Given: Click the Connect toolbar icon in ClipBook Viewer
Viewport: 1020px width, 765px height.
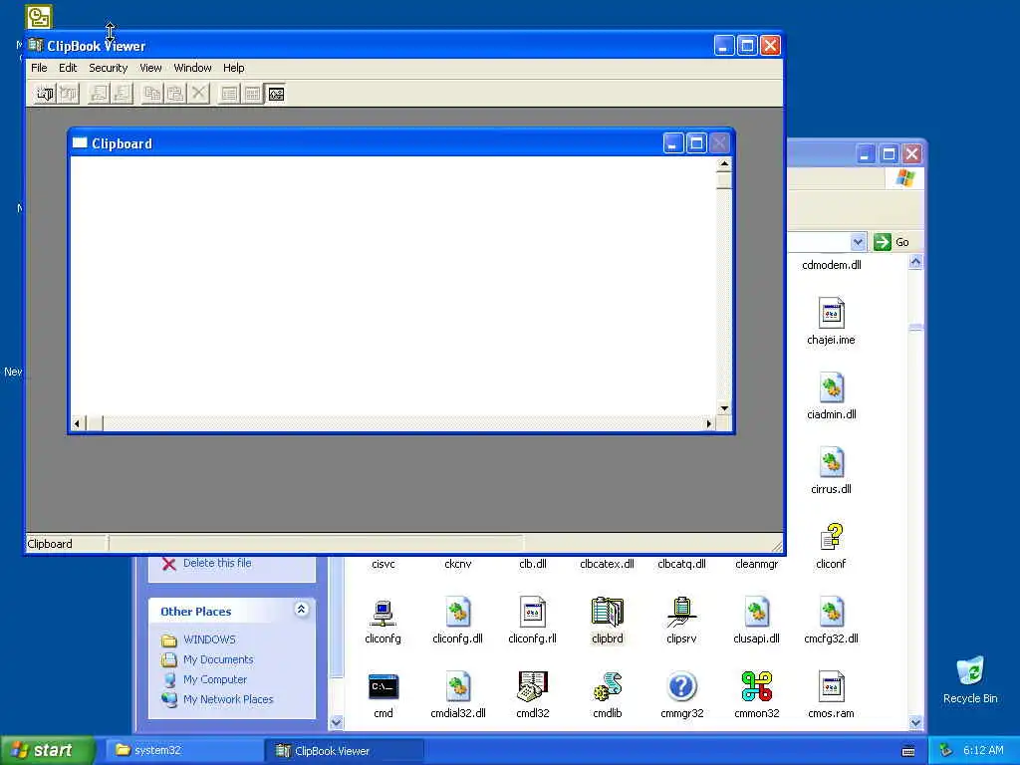Looking at the screenshot, I should (44, 95).
